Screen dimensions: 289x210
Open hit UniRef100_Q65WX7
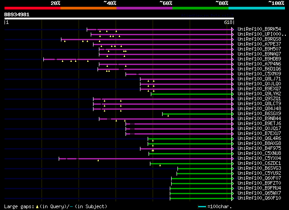coord(259,193)
